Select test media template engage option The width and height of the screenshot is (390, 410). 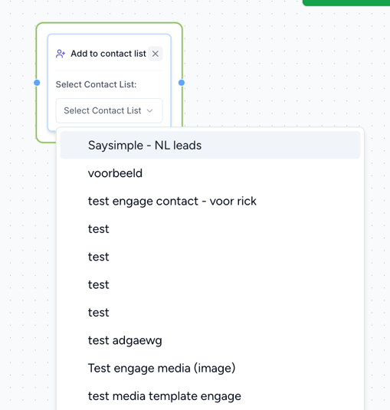pyautogui.click(x=210, y=396)
